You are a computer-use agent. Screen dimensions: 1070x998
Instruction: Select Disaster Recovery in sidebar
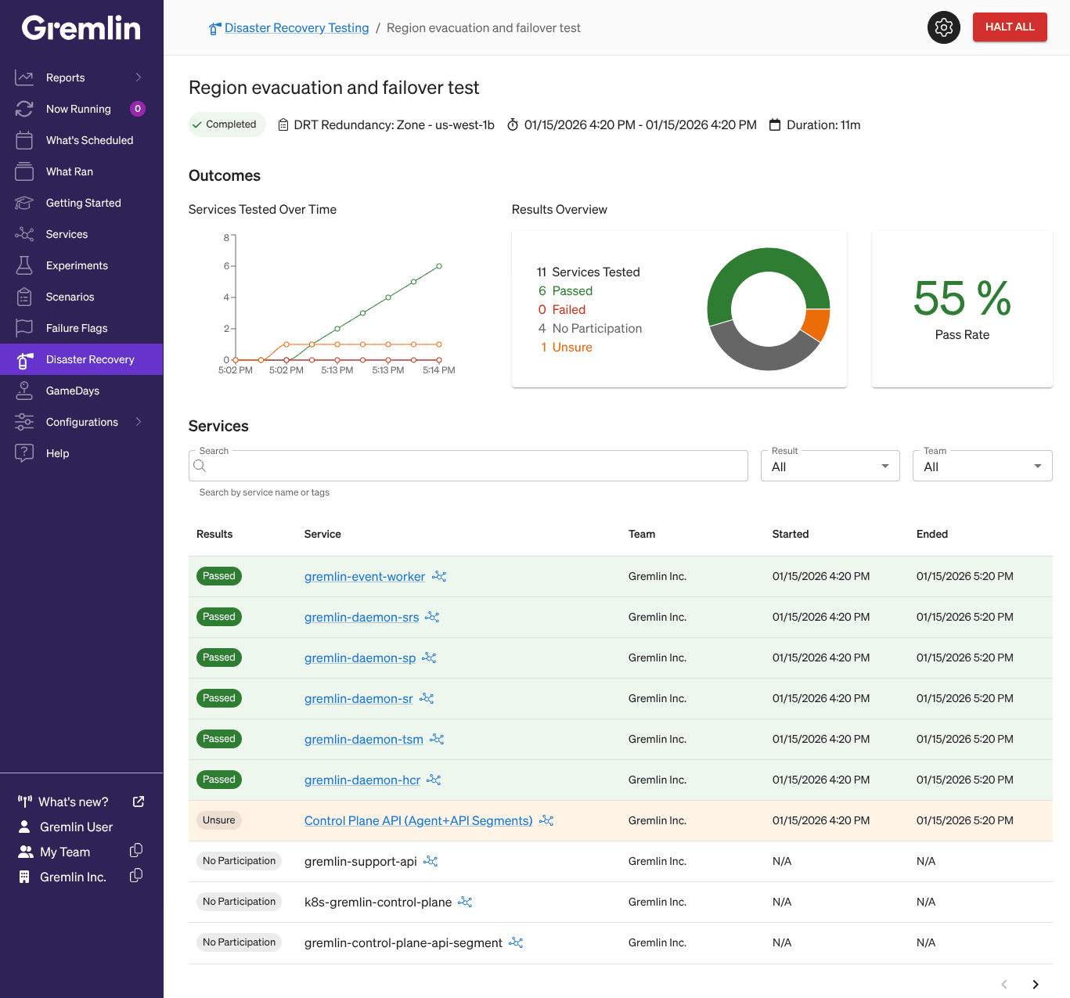click(81, 359)
